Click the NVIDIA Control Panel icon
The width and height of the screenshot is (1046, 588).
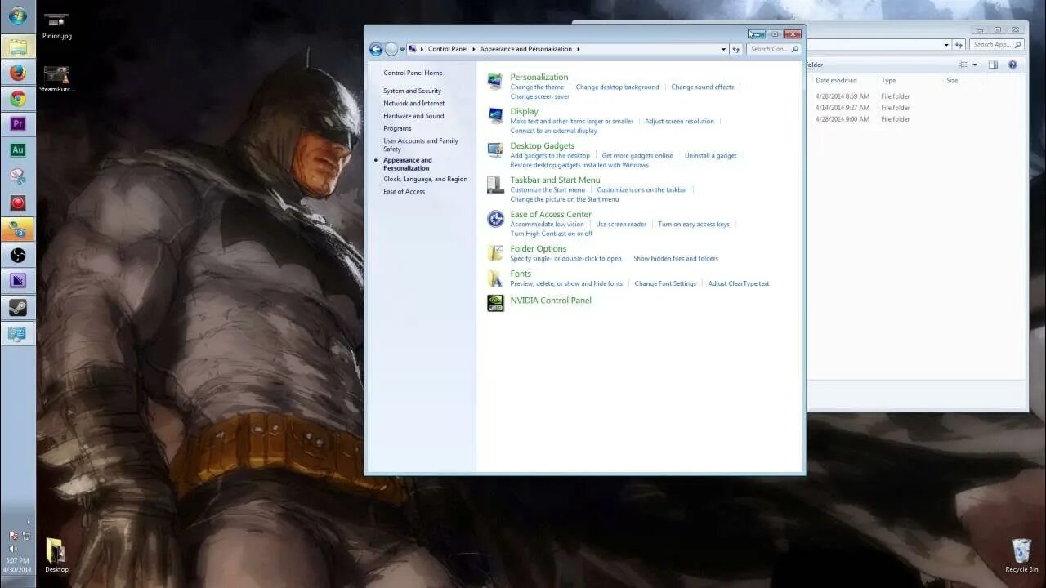coord(495,303)
